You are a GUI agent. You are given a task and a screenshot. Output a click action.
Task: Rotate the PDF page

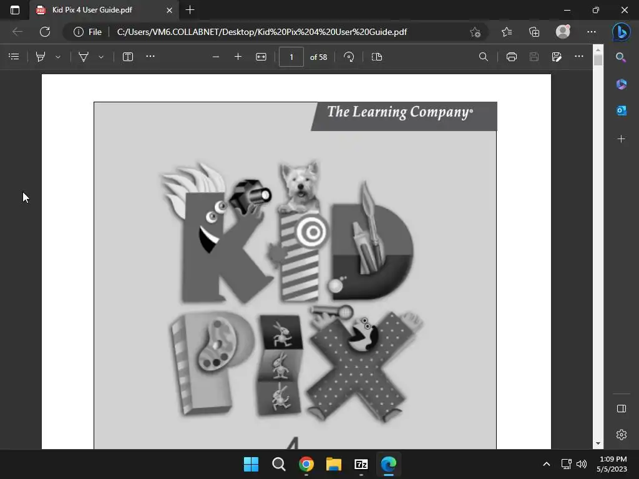pyautogui.click(x=349, y=57)
